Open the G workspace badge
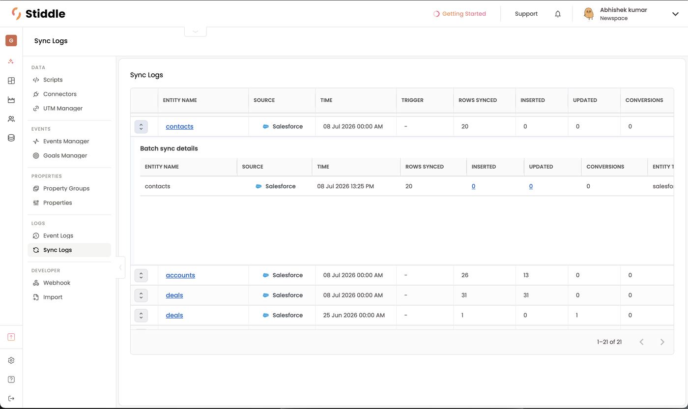Image resolution: width=688 pixels, height=409 pixels. [x=11, y=40]
